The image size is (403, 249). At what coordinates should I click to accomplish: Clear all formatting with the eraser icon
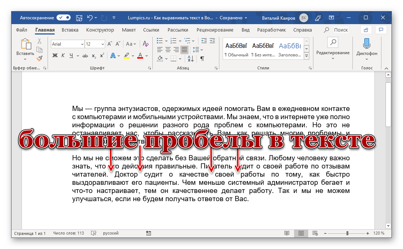click(x=145, y=44)
